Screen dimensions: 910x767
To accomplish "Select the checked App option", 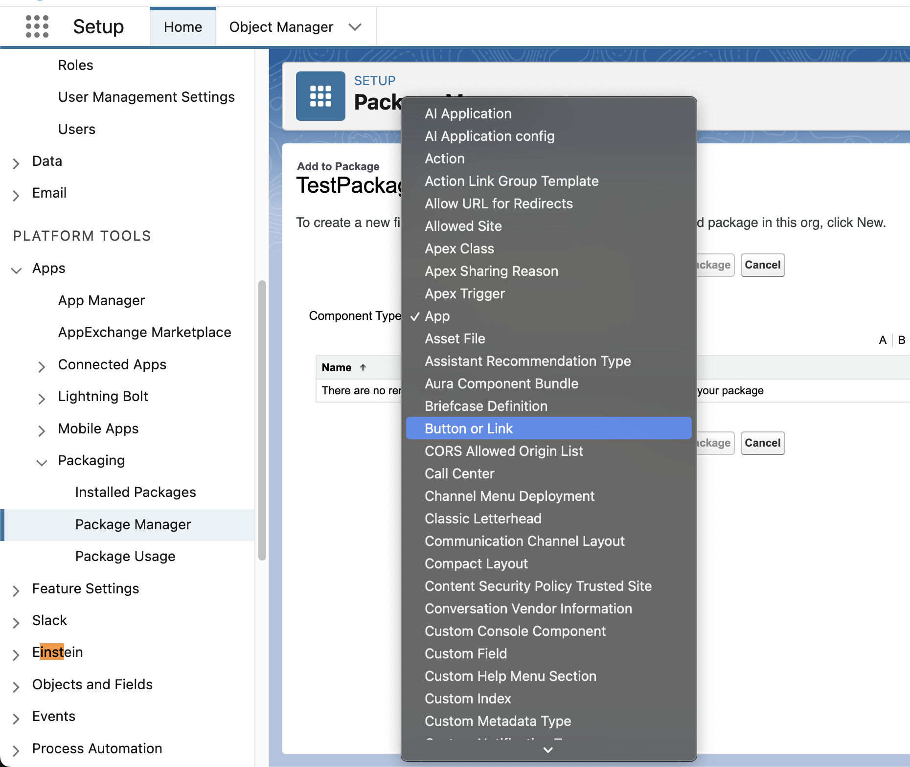I will tap(549, 316).
